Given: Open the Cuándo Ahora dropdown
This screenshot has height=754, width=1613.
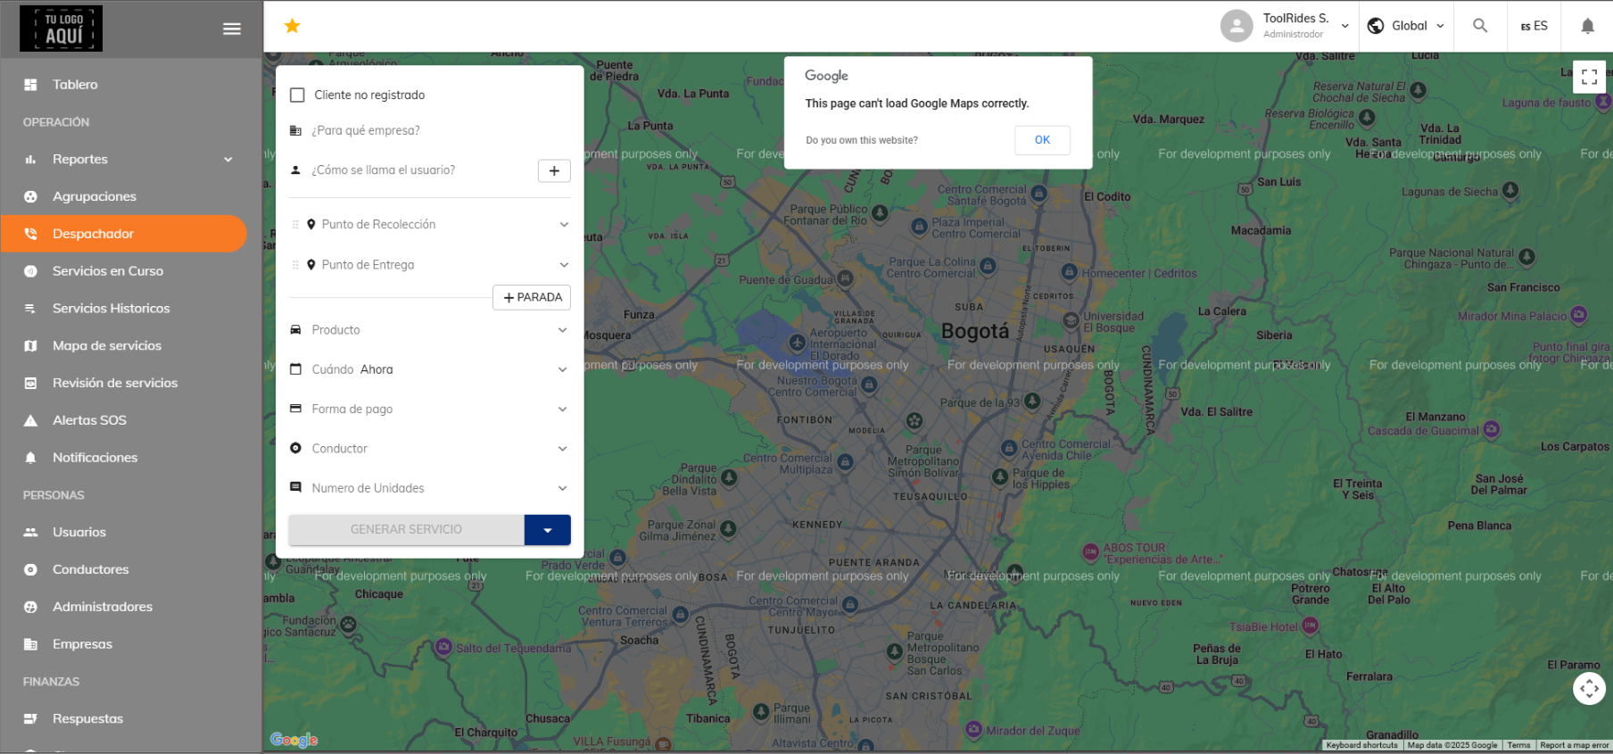Looking at the screenshot, I should [429, 369].
